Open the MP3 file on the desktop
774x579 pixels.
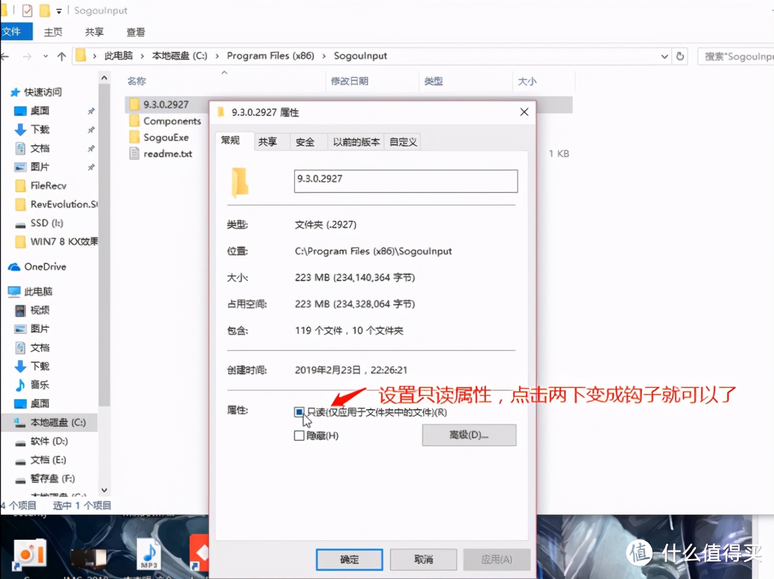tap(148, 553)
